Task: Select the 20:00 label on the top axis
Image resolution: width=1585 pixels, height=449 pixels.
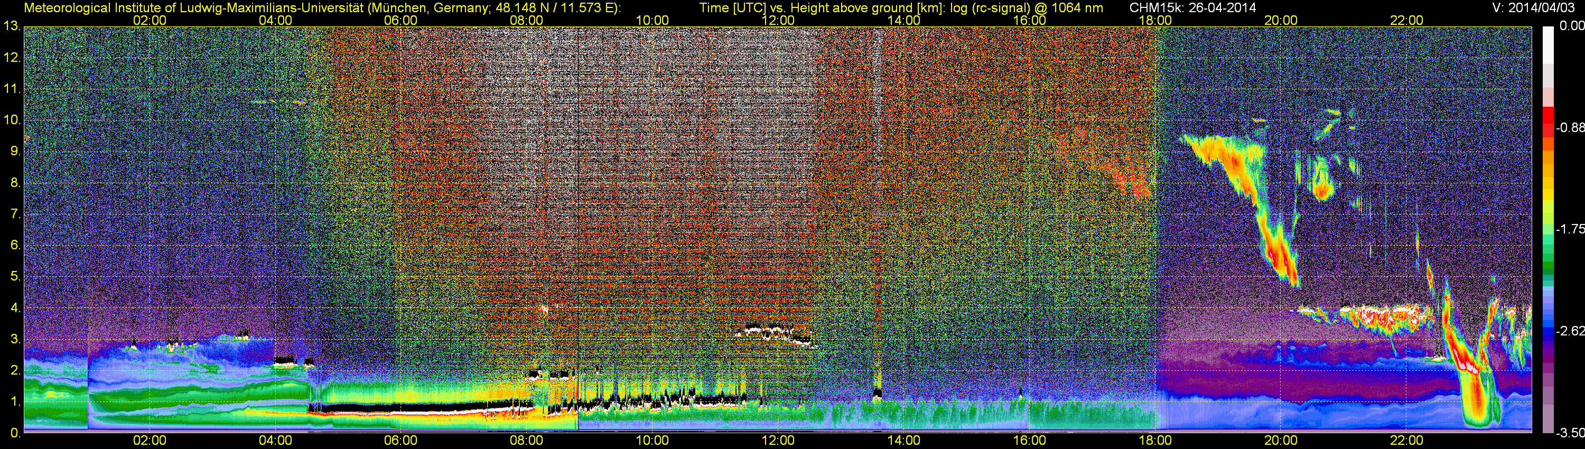Action: point(1281,20)
